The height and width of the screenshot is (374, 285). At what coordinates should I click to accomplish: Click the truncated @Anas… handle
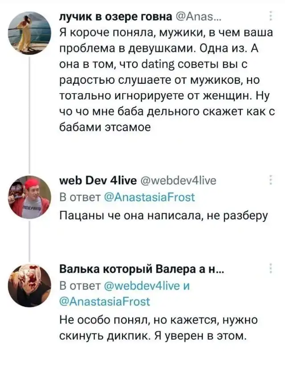tap(195, 17)
